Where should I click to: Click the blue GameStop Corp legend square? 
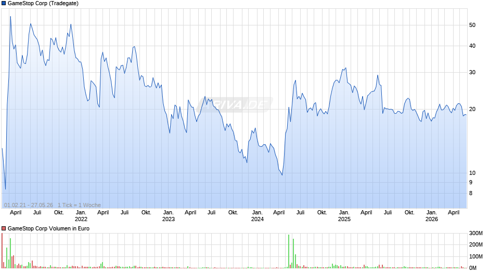[4, 4]
